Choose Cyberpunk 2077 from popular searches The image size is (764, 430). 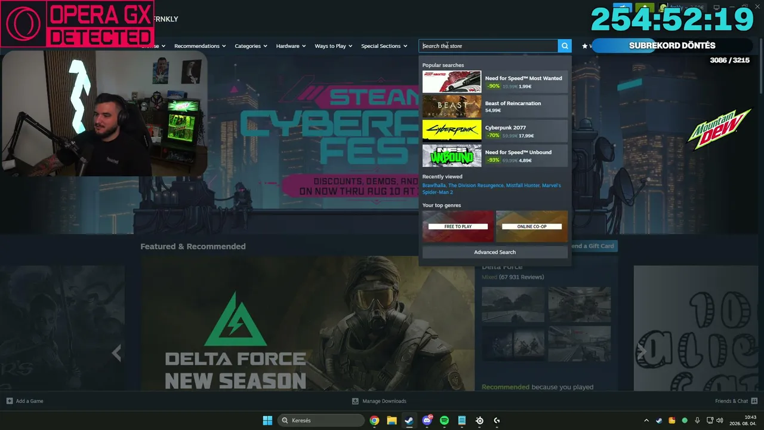[x=495, y=131]
